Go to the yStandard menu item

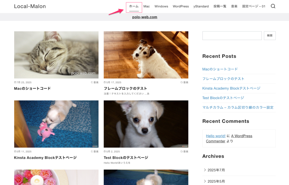pos(201,6)
